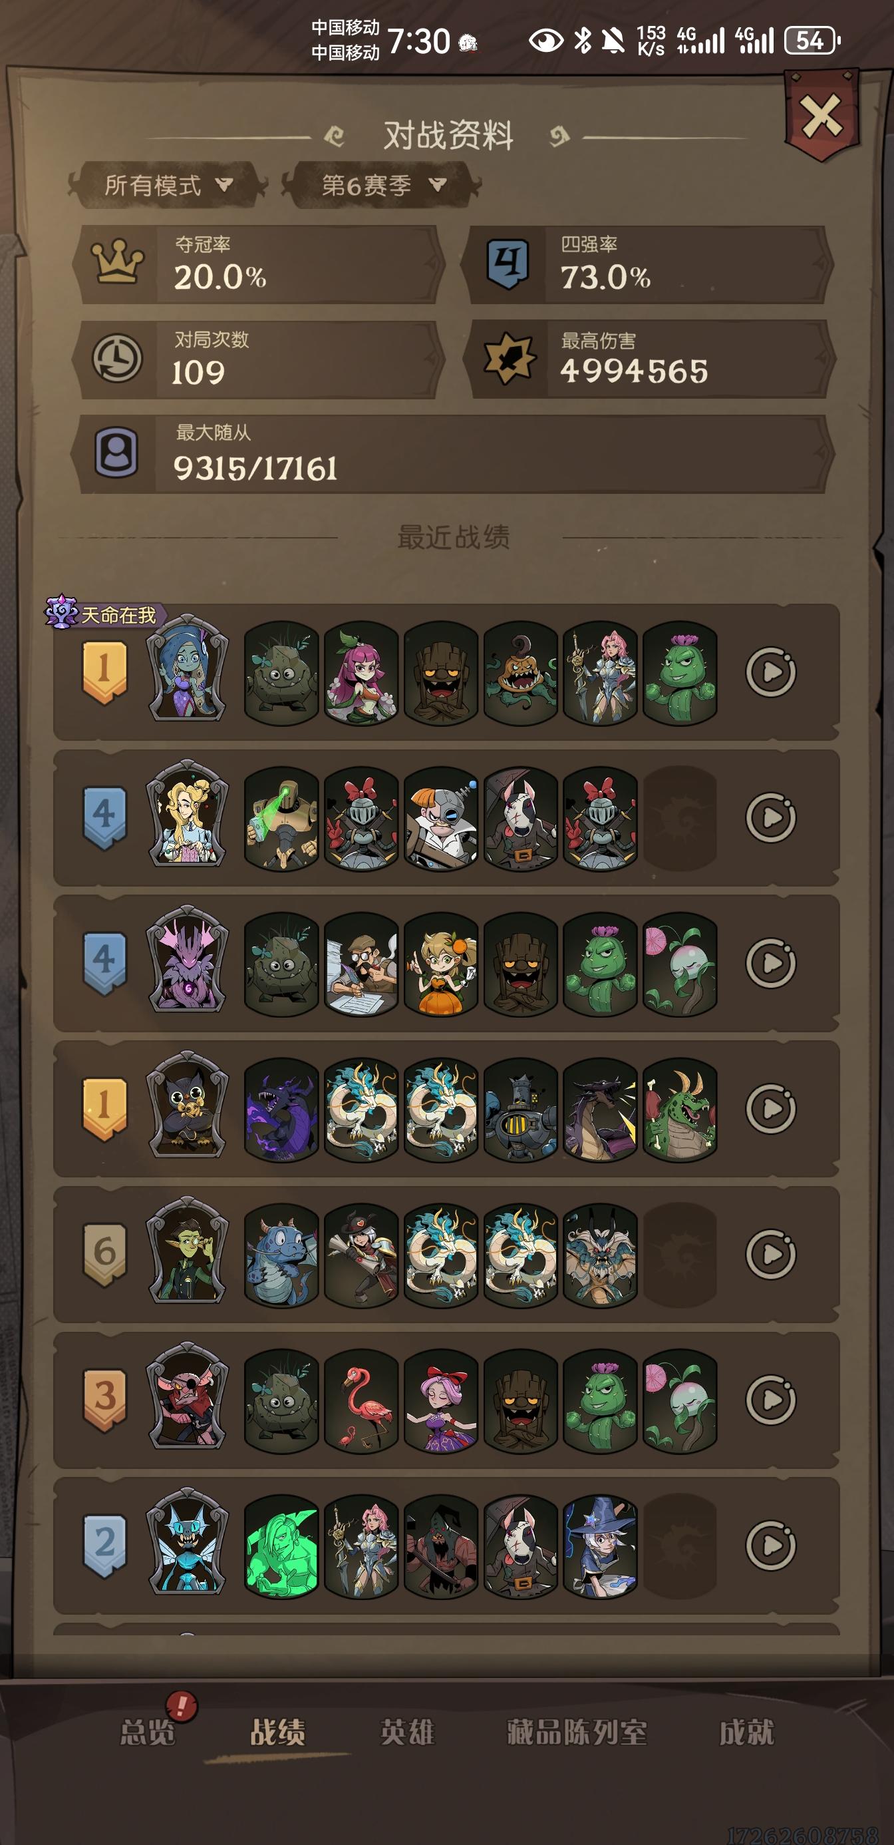This screenshot has width=894, height=1845.
Task: Select the blue-haired mermaid hero portrait
Action: pyautogui.click(x=187, y=668)
